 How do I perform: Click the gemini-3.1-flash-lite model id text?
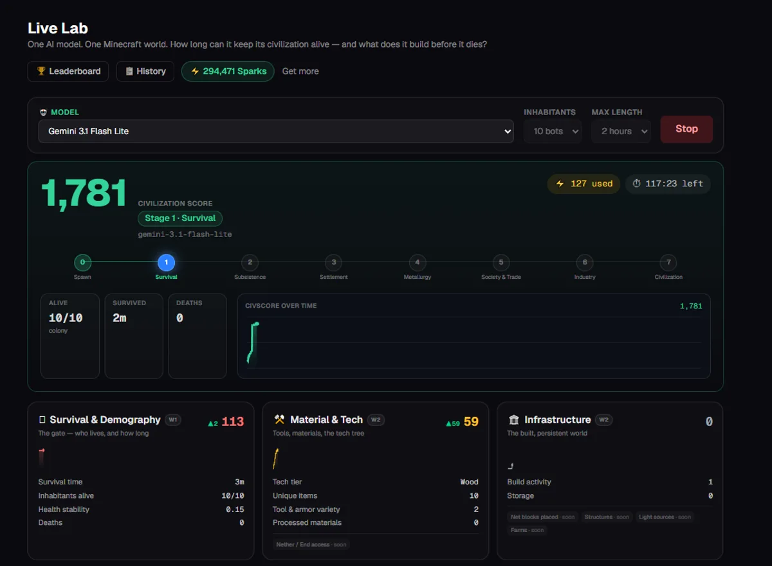coord(185,234)
